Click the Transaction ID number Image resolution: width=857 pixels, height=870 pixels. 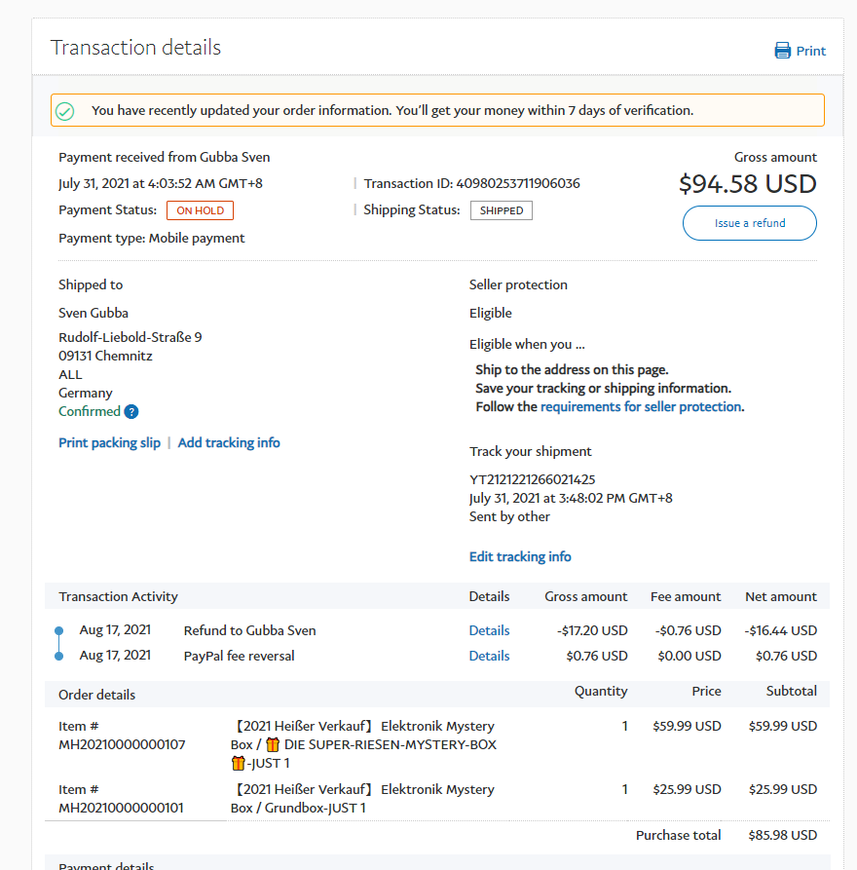518,183
